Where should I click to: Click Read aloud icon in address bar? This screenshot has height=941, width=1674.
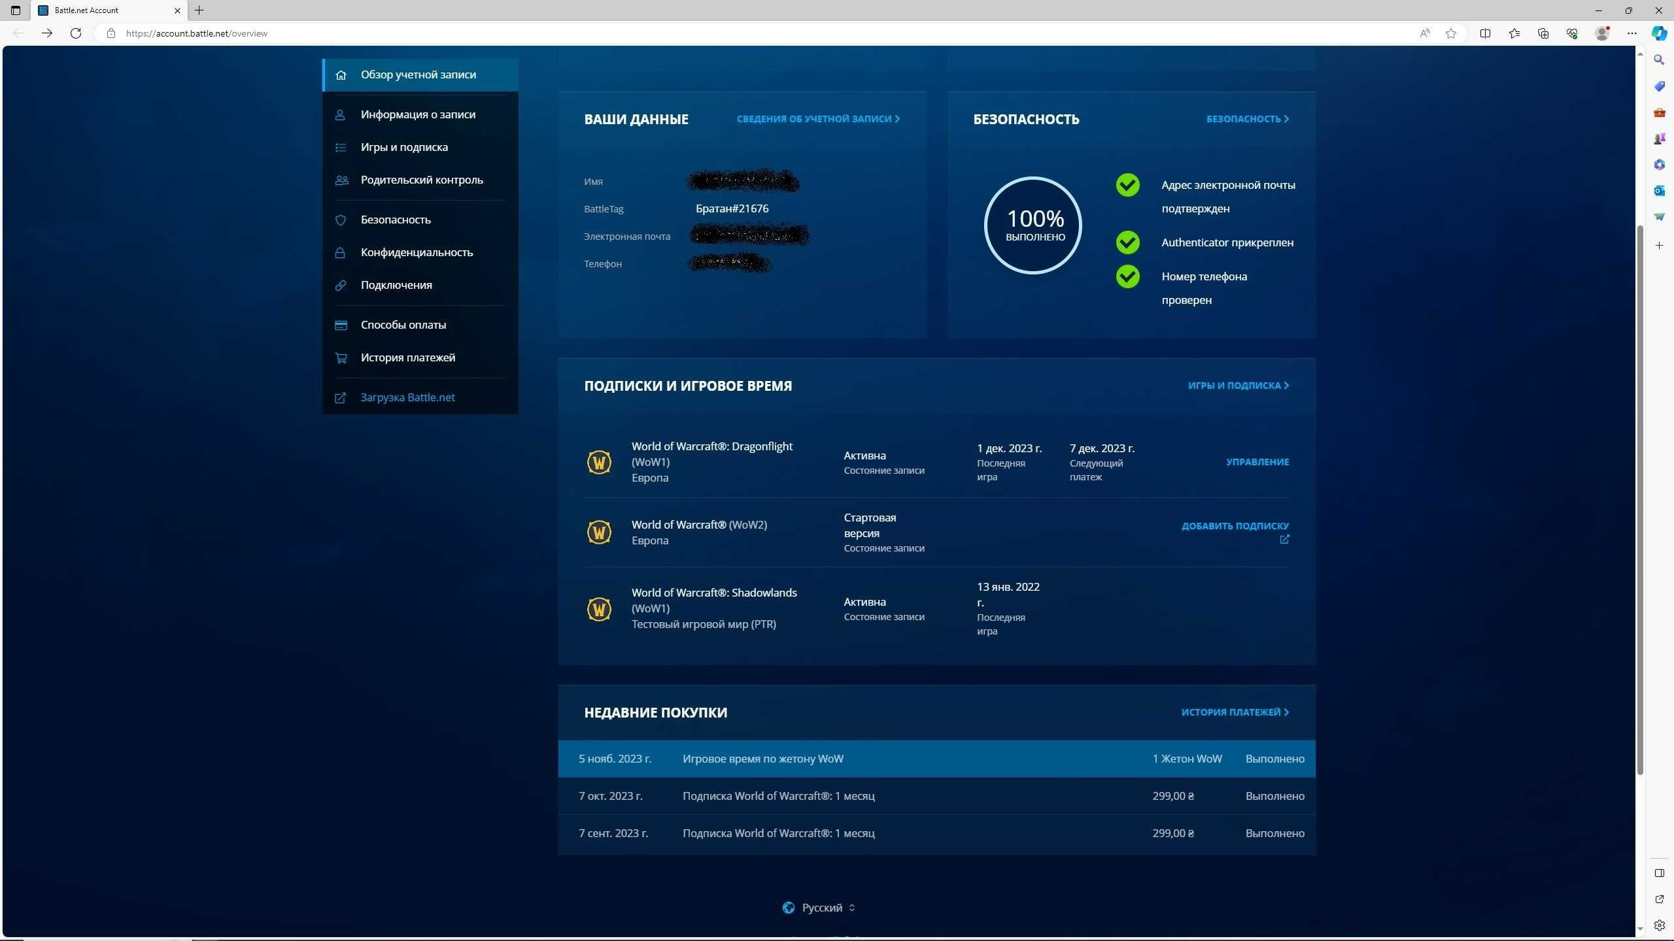click(1425, 33)
